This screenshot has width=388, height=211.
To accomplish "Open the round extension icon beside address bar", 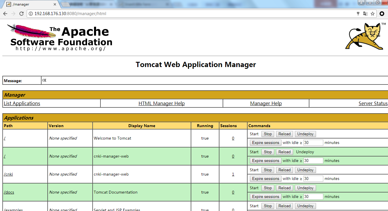I will point(382,14).
